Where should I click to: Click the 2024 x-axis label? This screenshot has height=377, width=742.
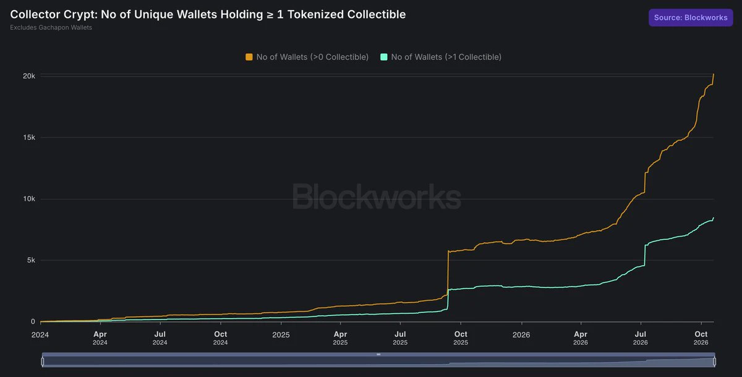point(40,334)
